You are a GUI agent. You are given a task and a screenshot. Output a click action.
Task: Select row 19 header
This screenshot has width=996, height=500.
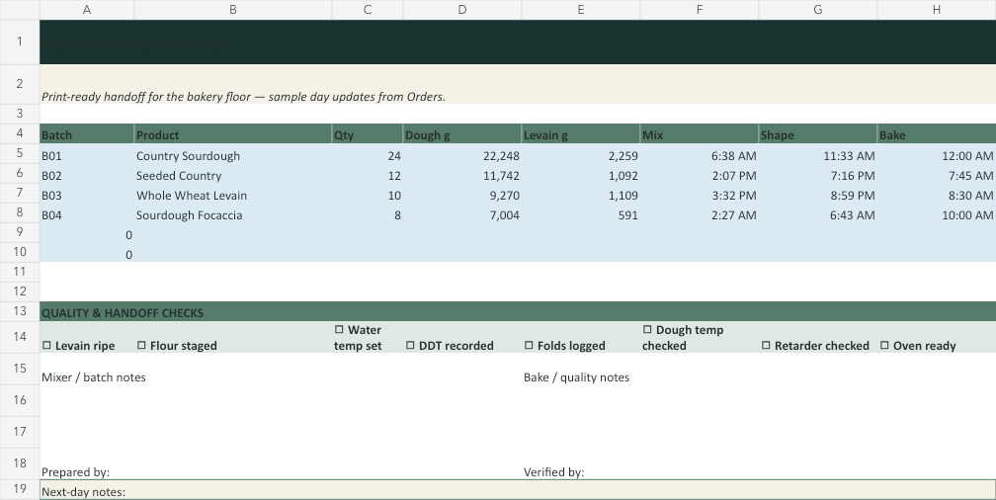(x=20, y=489)
